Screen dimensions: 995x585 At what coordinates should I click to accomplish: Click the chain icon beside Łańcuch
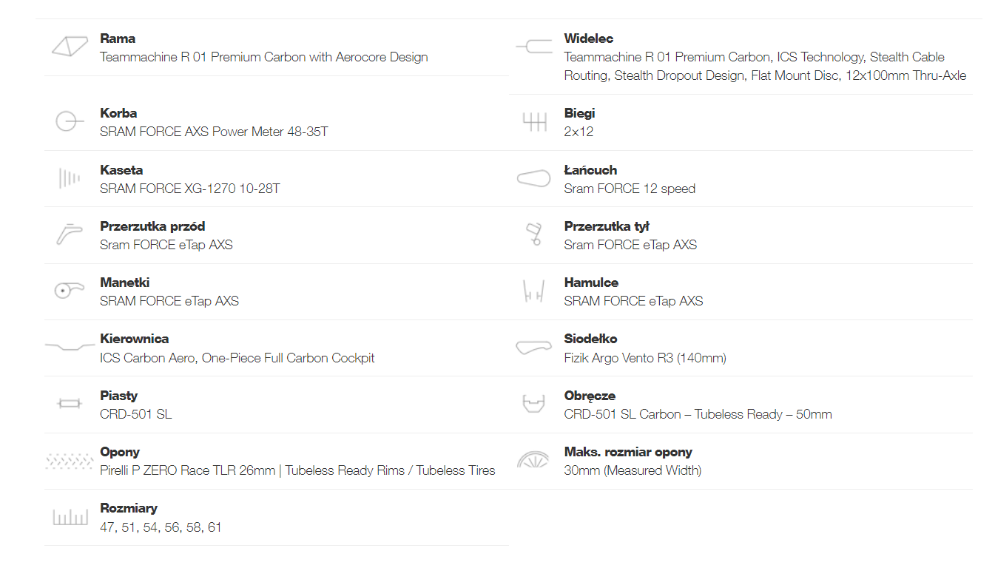coord(533,178)
